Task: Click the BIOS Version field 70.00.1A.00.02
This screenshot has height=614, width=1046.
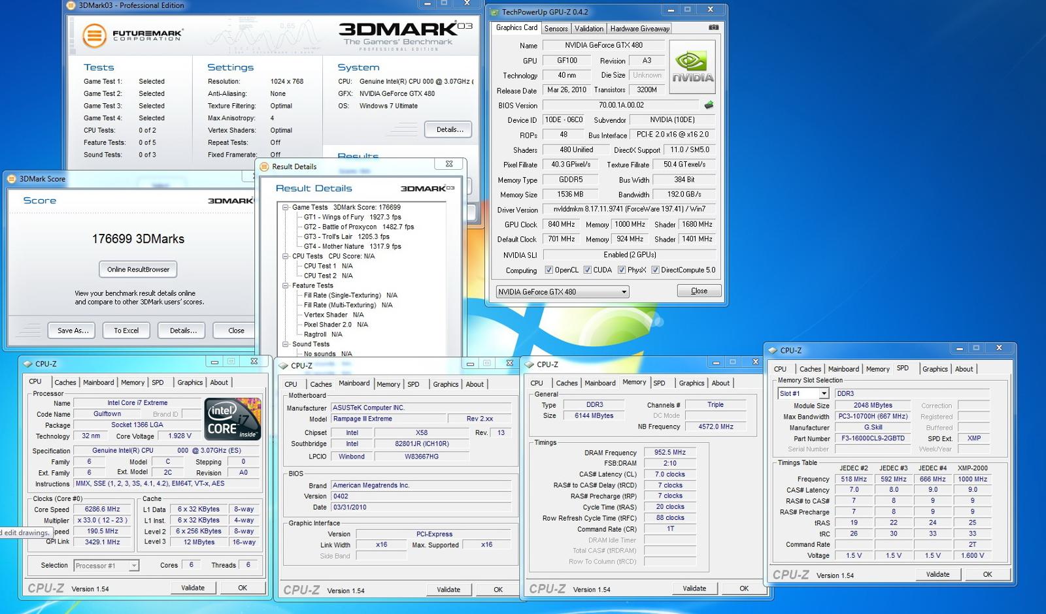Action: (621, 105)
